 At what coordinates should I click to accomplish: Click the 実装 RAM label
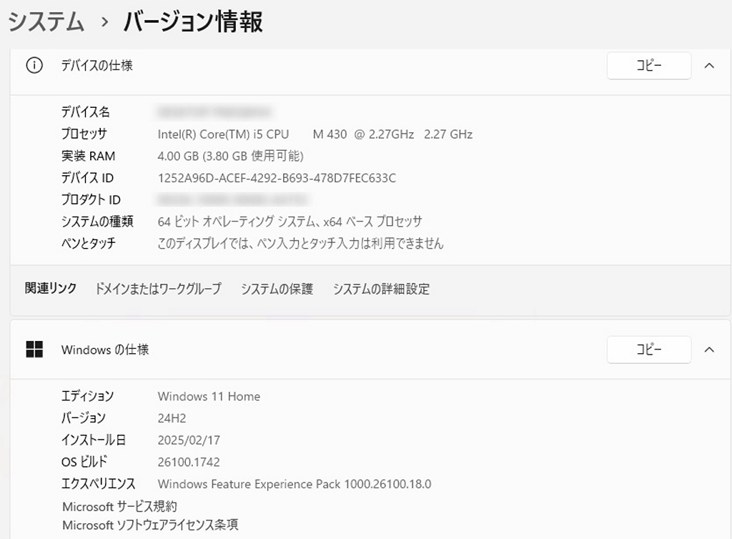88,156
